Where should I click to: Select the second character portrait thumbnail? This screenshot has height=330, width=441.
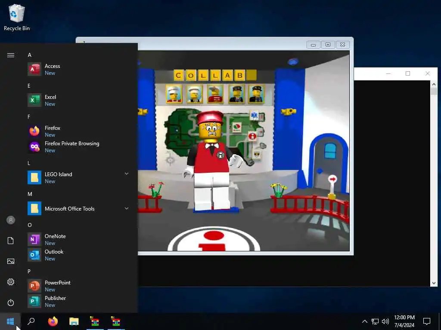[194, 94]
